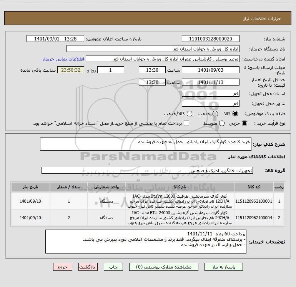Select the جزیی purchase type radio
This screenshot has width=296, height=287.
[x=244, y=123]
